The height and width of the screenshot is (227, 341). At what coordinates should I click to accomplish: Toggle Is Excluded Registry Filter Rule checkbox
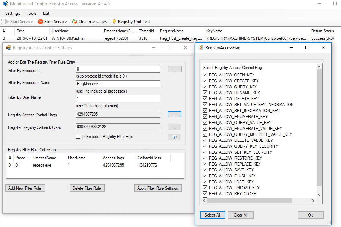78,136
